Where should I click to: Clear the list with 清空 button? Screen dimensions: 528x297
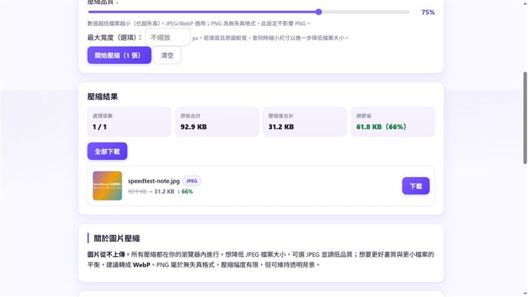[x=167, y=55]
